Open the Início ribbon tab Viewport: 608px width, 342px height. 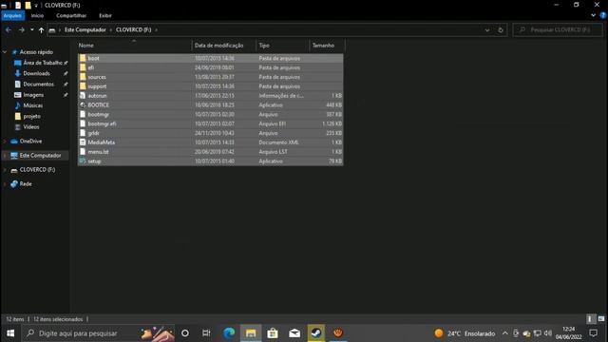point(37,15)
